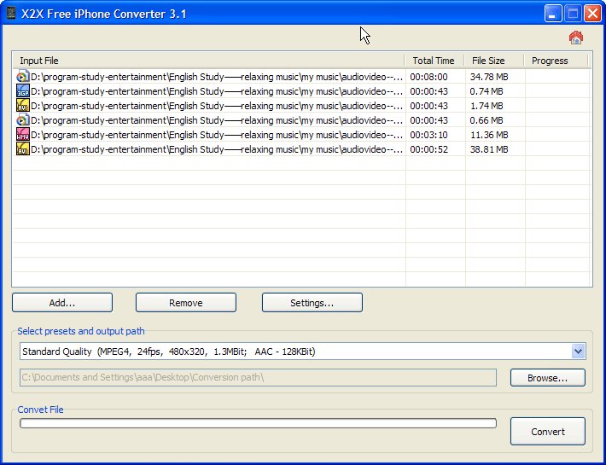Screen dimensions: 606x465
Task: Remove the selected file with Remove button
Action: (x=186, y=302)
